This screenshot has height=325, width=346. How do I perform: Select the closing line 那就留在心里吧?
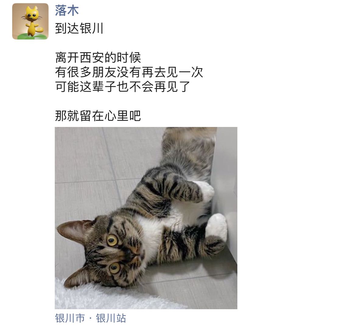98,116
